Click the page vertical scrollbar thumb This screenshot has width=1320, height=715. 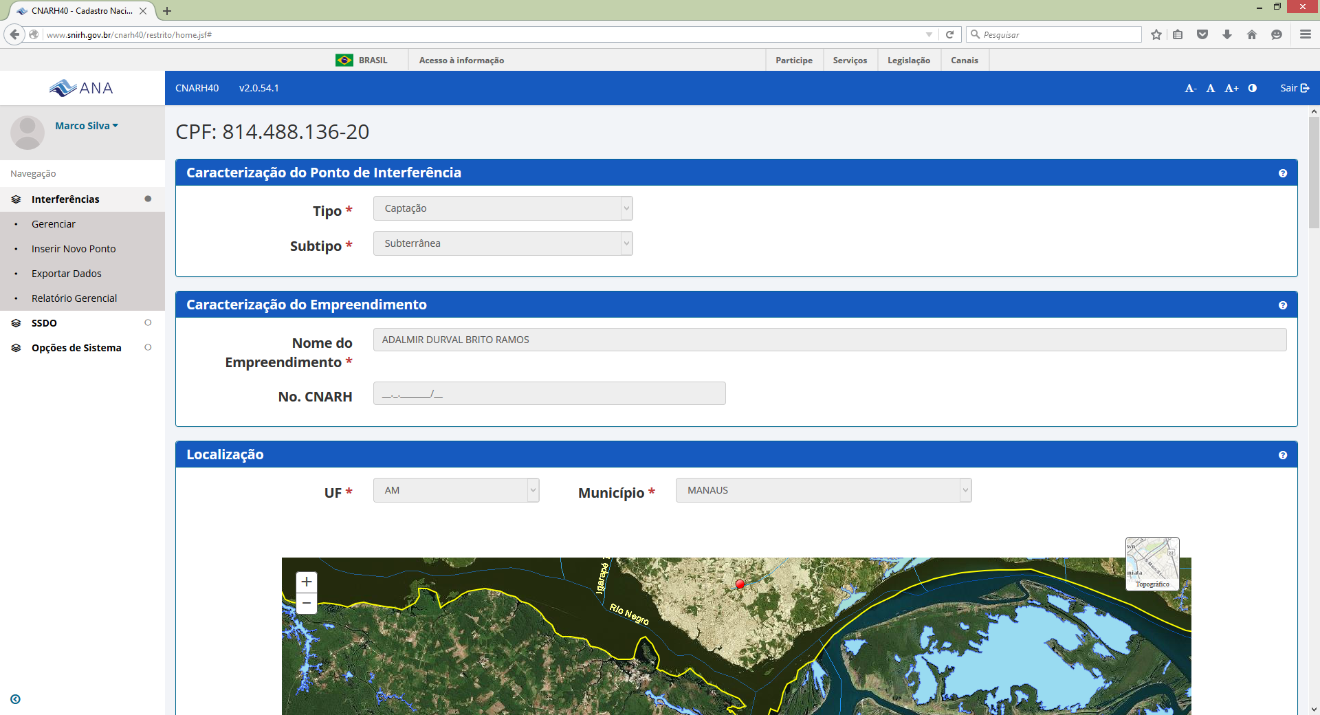pyautogui.click(x=1314, y=172)
